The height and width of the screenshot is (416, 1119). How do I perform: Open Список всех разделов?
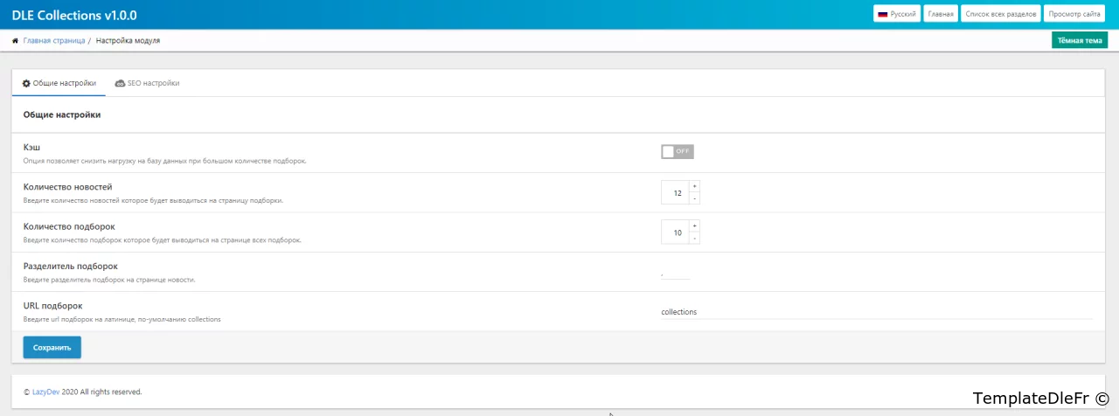pyautogui.click(x=1000, y=15)
